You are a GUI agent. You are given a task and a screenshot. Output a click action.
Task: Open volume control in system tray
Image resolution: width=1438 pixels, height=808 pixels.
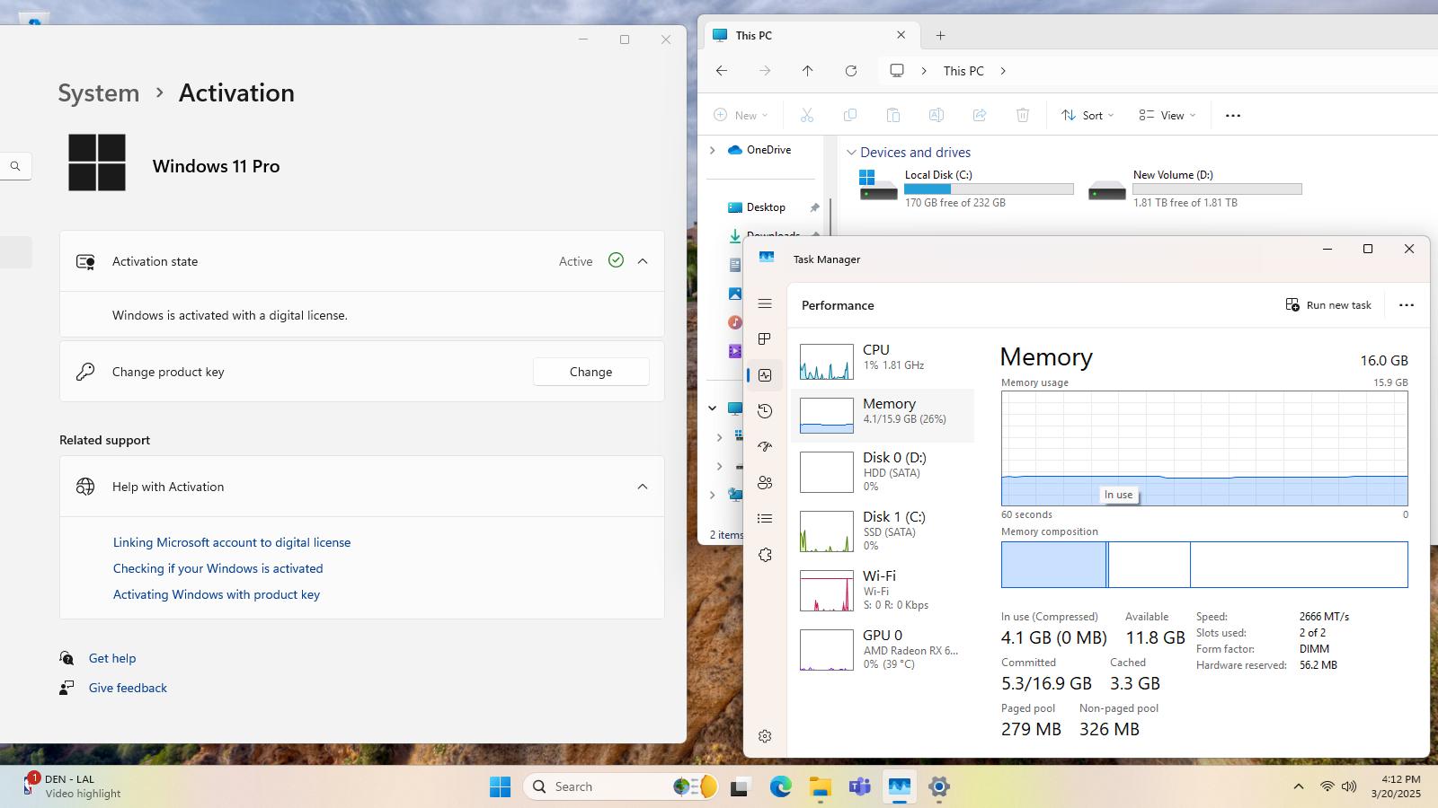tap(1349, 787)
